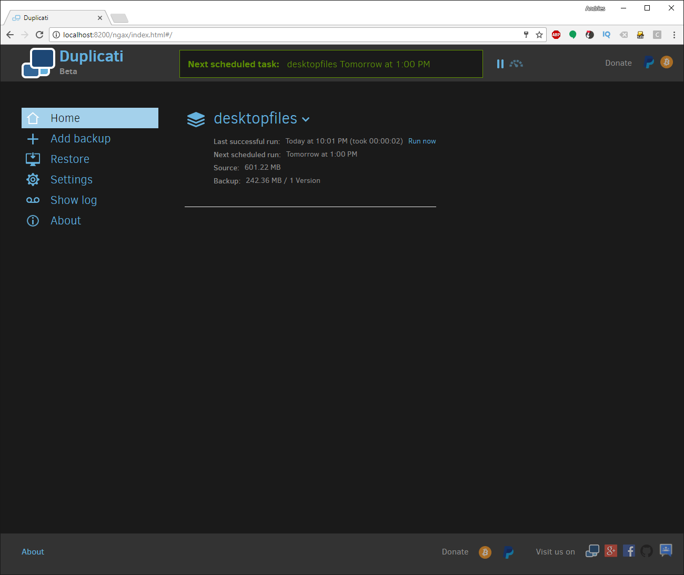Expand the desktopfiles backup dropdown chevron

pos(306,120)
